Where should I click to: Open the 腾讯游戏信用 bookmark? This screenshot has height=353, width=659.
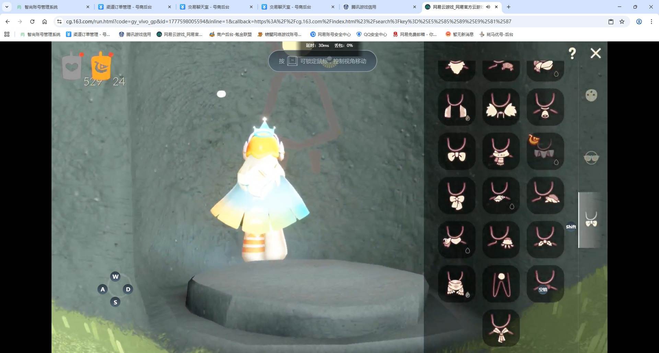135,34
